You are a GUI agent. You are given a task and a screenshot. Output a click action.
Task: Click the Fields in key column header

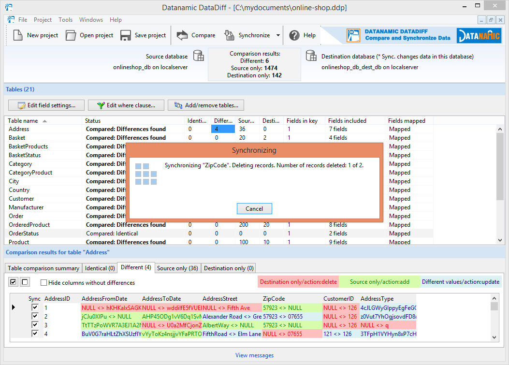pyautogui.click(x=304, y=121)
